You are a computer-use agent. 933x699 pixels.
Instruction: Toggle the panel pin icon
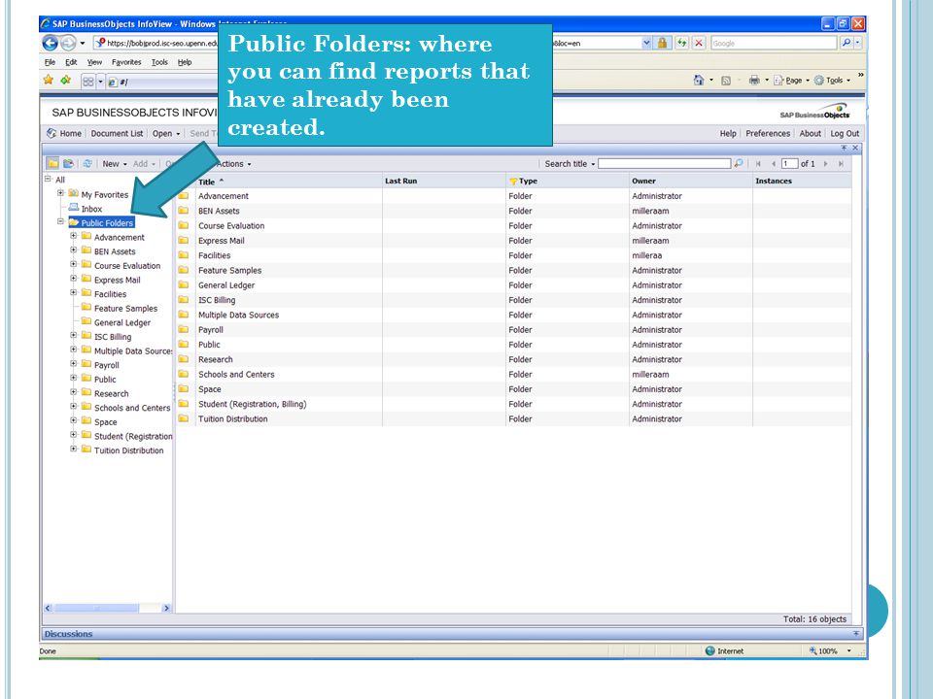844,148
